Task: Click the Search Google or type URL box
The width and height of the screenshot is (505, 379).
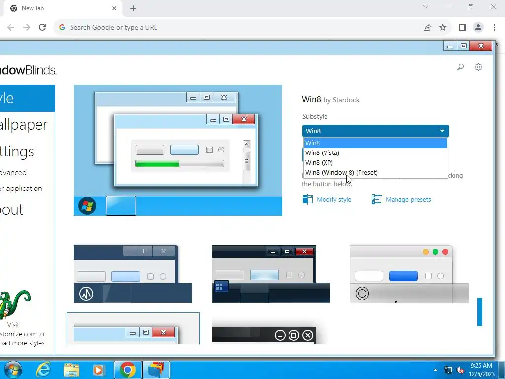Action: [238, 27]
